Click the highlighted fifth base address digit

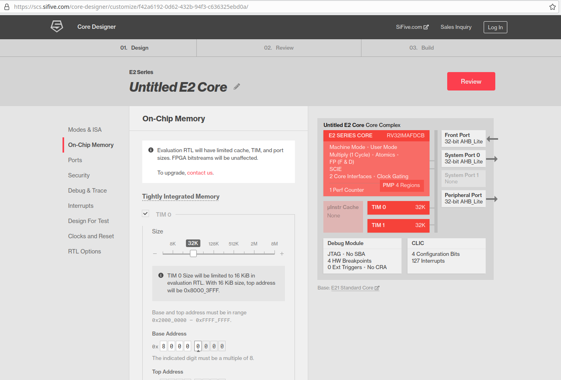coord(198,346)
